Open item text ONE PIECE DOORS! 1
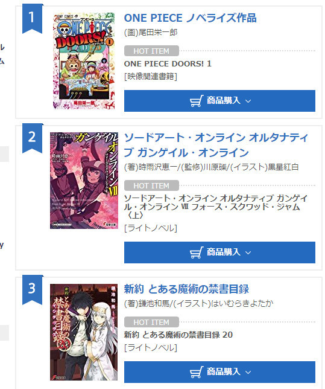Screen dimensions: 325x389 point(168,64)
